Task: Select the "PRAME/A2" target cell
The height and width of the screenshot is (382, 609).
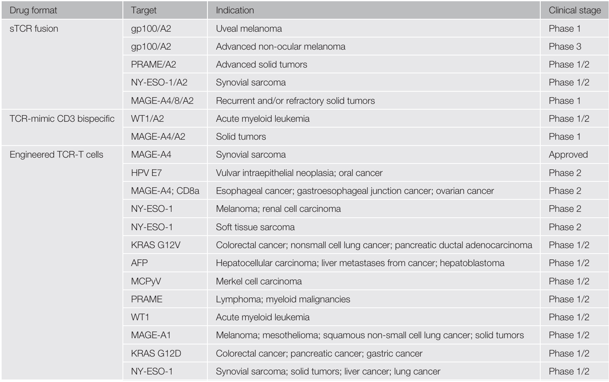Action: [153, 65]
